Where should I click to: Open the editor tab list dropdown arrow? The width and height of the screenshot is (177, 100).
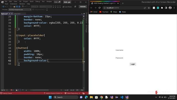(82, 14)
